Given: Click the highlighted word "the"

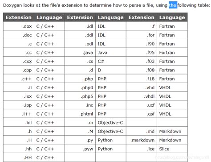Looking at the screenshot, I should (173, 5).
